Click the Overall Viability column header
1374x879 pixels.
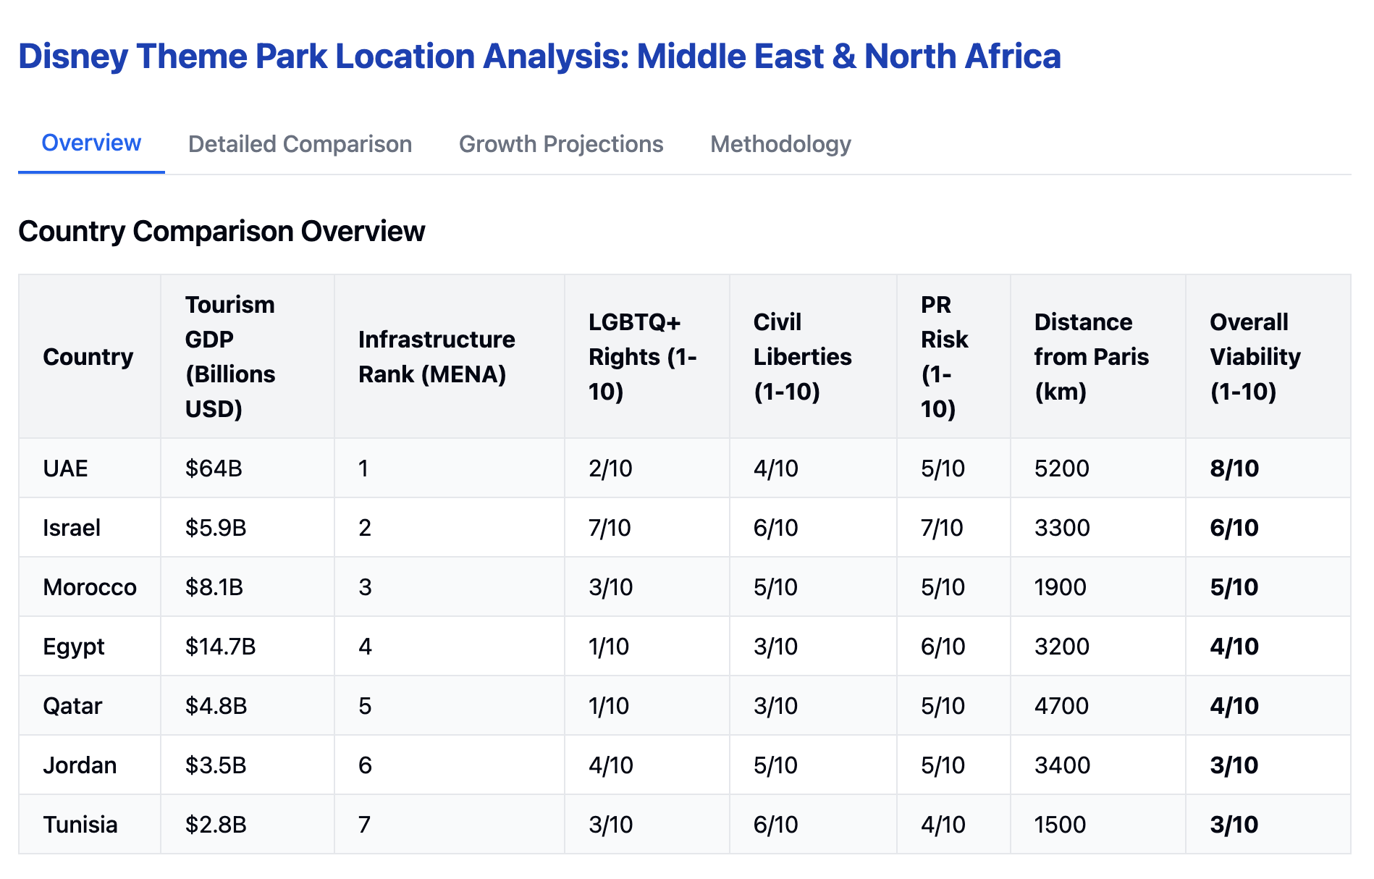coord(1255,357)
